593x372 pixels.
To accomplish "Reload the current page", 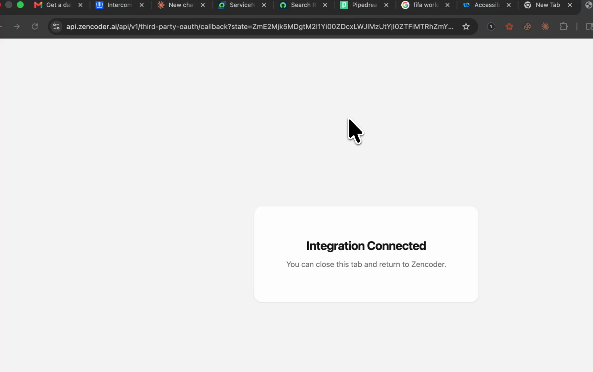I will coord(35,27).
